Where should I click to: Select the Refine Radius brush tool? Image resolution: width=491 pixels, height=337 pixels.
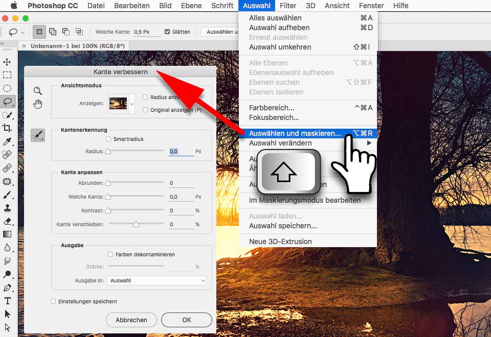38,135
